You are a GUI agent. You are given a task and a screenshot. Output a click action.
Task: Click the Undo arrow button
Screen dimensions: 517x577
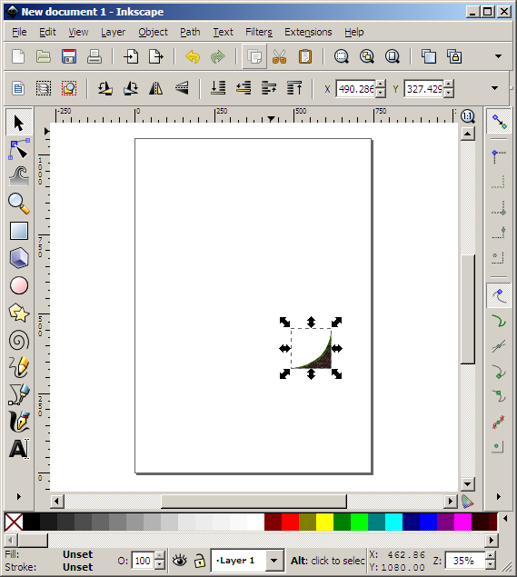[x=193, y=56]
